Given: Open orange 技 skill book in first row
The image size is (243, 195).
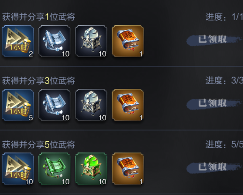Looking at the screenshot, I should pos(128,41).
